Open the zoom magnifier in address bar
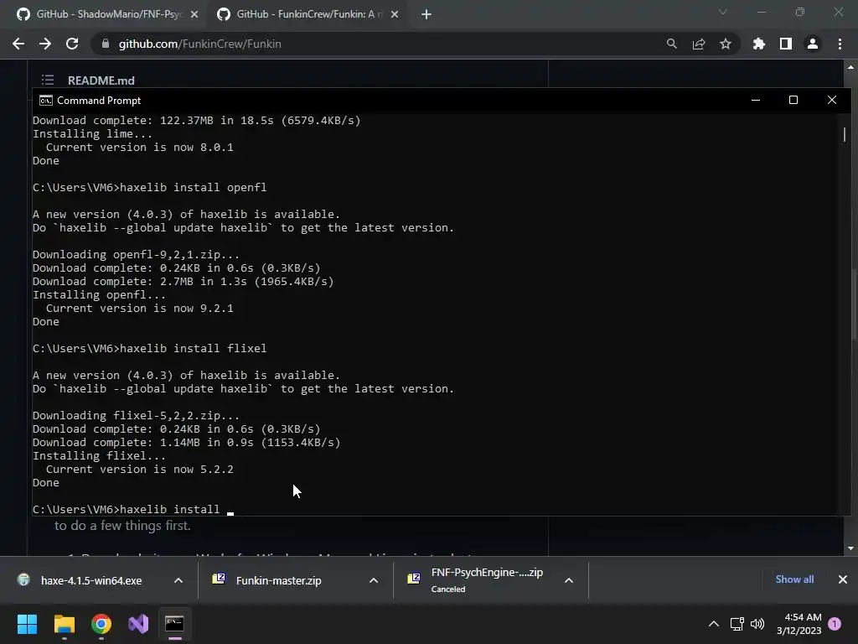 671,44
